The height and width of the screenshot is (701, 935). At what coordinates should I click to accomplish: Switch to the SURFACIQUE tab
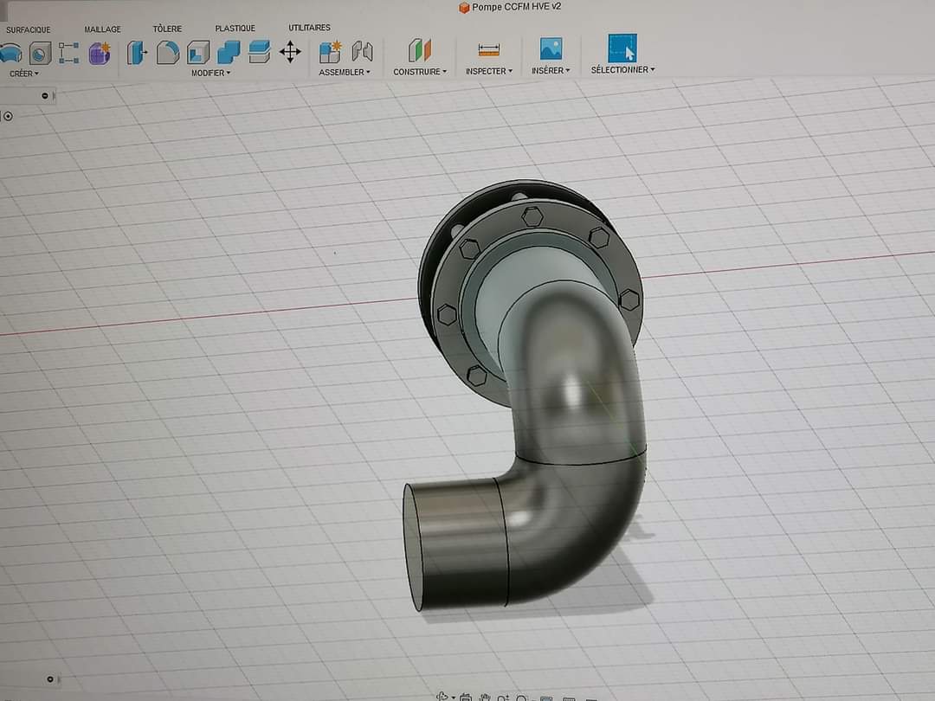click(28, 29)
